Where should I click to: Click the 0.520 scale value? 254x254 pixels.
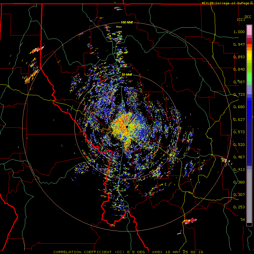239,145
